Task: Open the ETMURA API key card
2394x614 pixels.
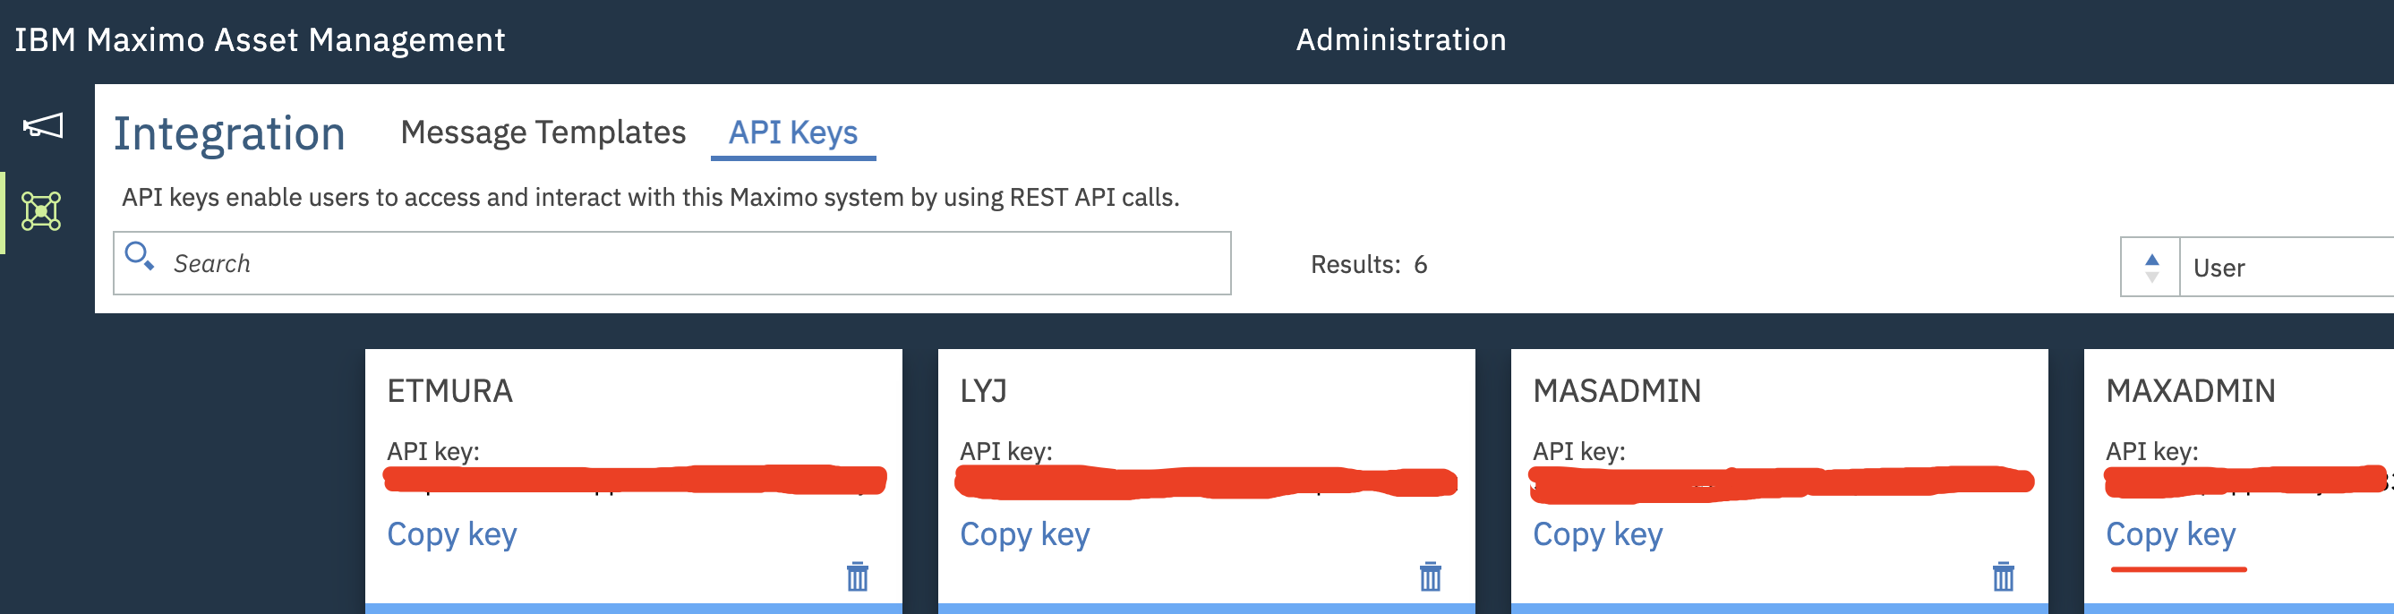Action: tap(633, 481)
